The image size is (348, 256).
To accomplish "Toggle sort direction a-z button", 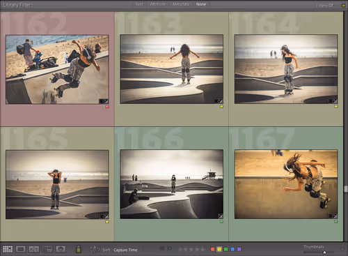I will point(95,250).
